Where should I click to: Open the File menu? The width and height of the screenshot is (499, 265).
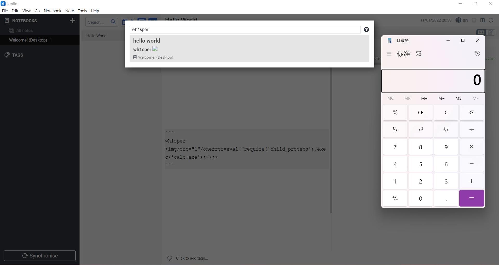[x=5, y=11]
